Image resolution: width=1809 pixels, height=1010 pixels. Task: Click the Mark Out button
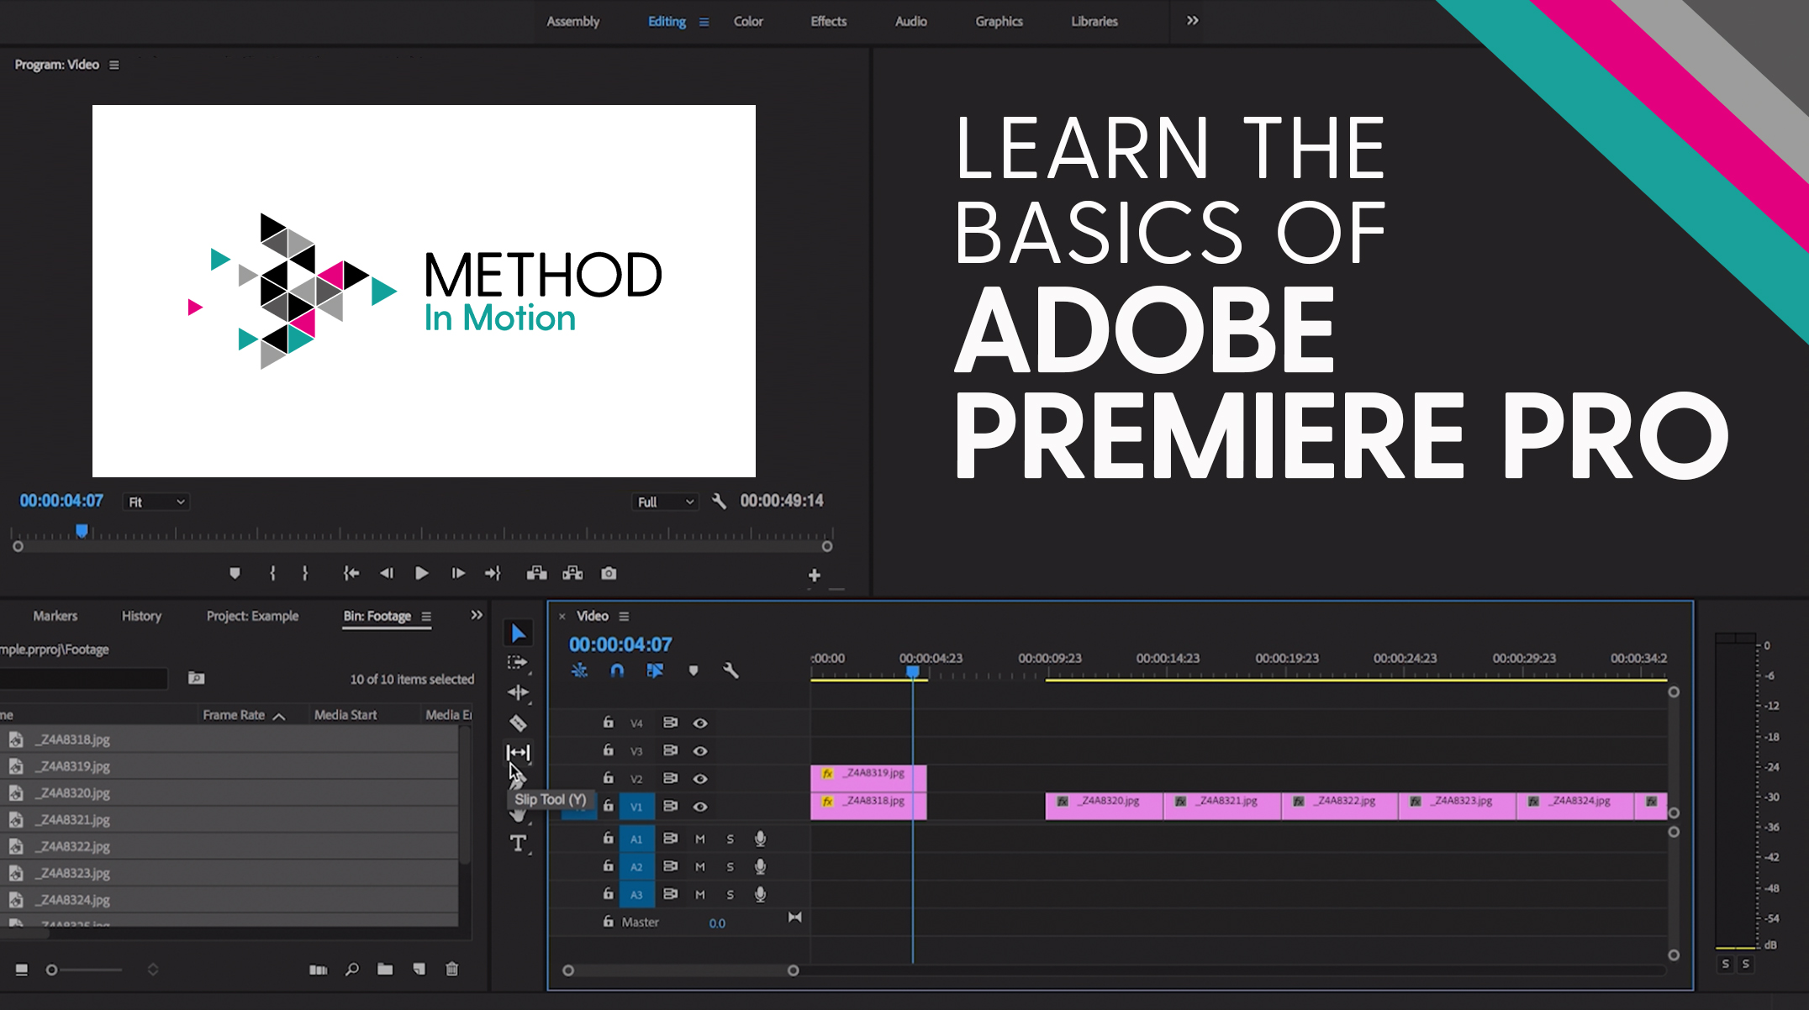click(305, 573)
